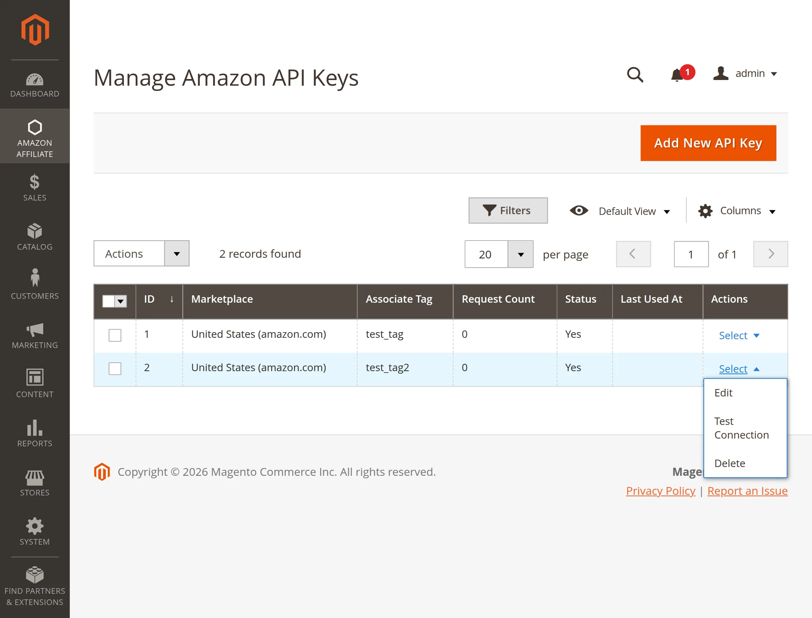The image size is (812, 618).
Task: Open the Filters panel
Action: tap(508, 210)
